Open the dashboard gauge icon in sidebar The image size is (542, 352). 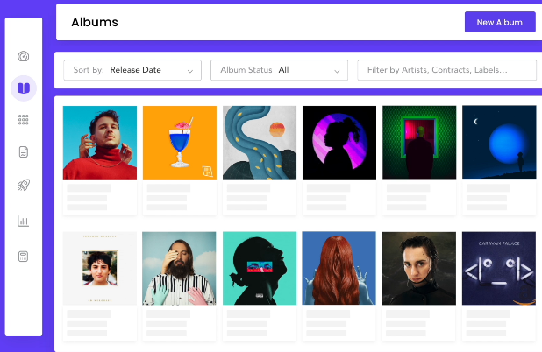pyautogui.click(x=24, y=57)
